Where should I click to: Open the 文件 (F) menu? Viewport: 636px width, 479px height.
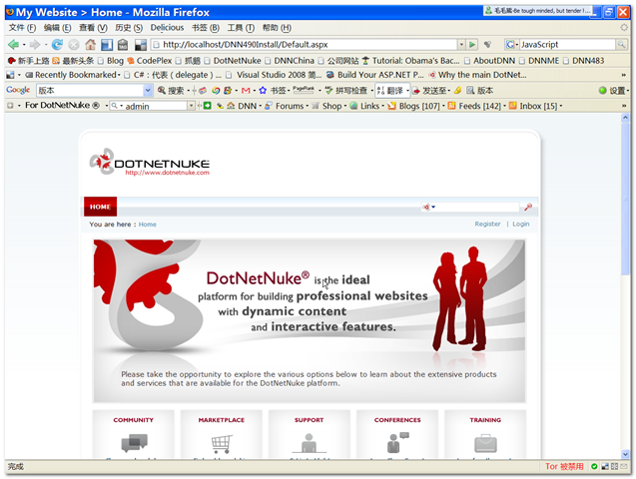pos(22,28)
